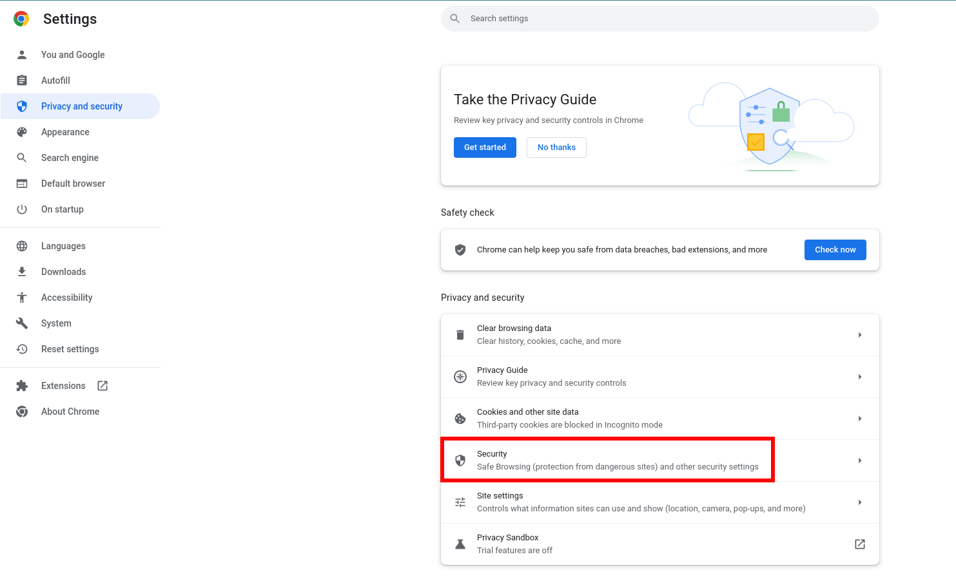The width and height of the screenshot is (956, 588).
Task: Open Accessibility settings
Action: pyautogui.click(x=80, y=298)
